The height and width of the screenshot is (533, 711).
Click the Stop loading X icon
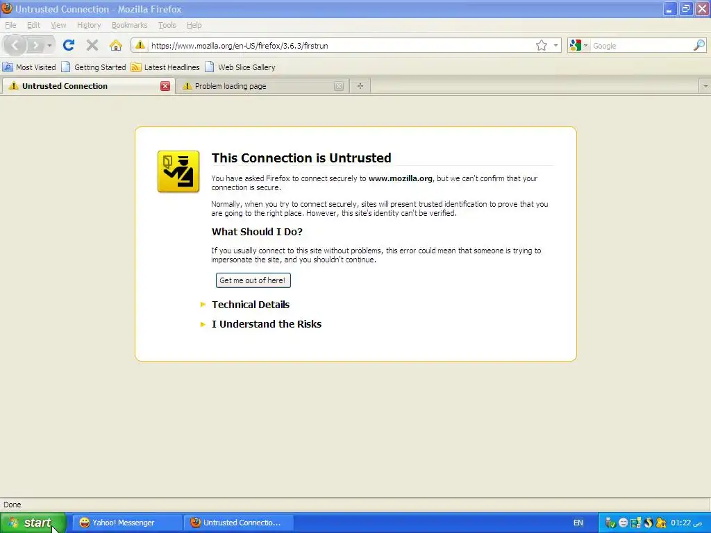click(x=92, y=45)
